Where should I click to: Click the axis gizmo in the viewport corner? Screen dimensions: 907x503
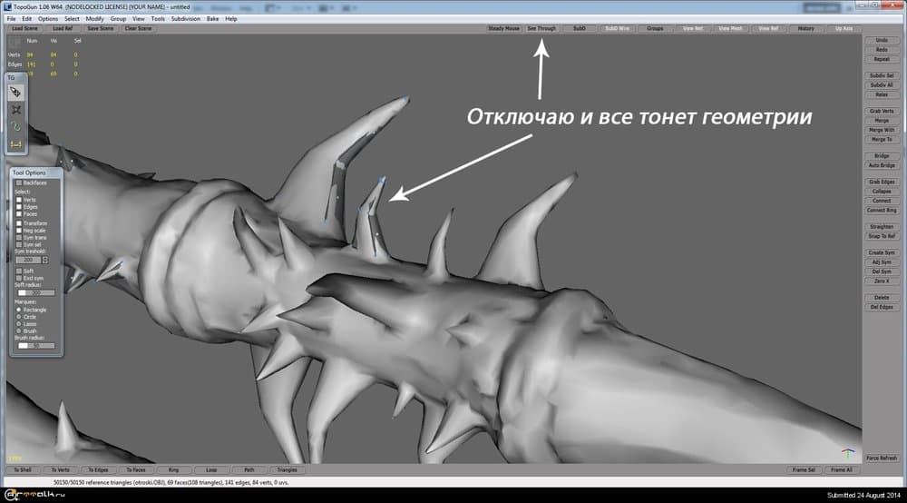point(847,453)
